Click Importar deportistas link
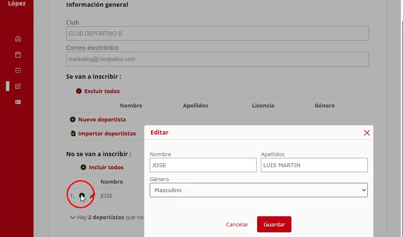This screenshot has height=237, width=403. [107, 133]
